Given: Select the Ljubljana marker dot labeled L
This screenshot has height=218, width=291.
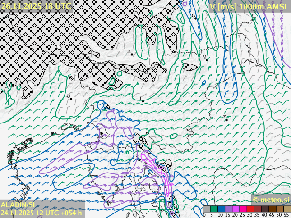Looking at the screenshot, I should [143, 101].
